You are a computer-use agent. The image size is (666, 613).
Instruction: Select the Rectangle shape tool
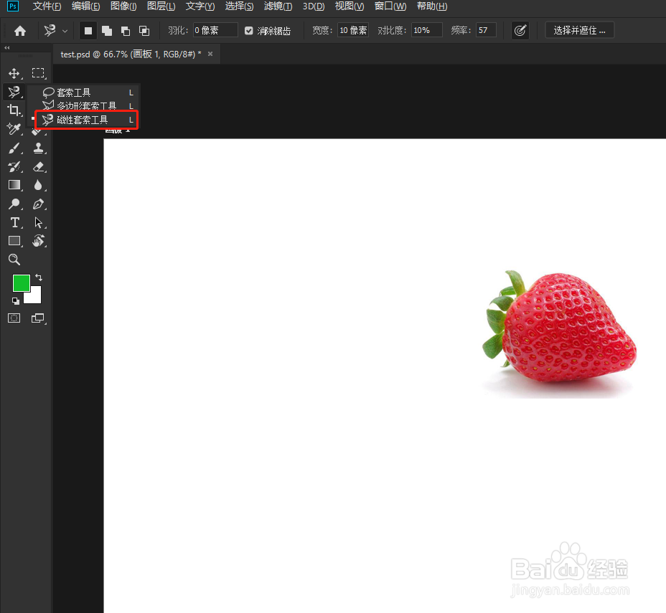click(x=14, y=241)
